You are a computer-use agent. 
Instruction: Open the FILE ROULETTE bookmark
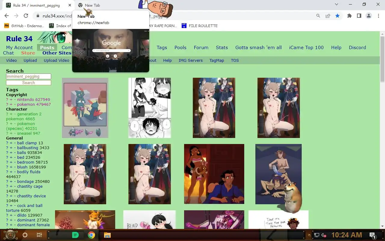[x=200, y=26]
